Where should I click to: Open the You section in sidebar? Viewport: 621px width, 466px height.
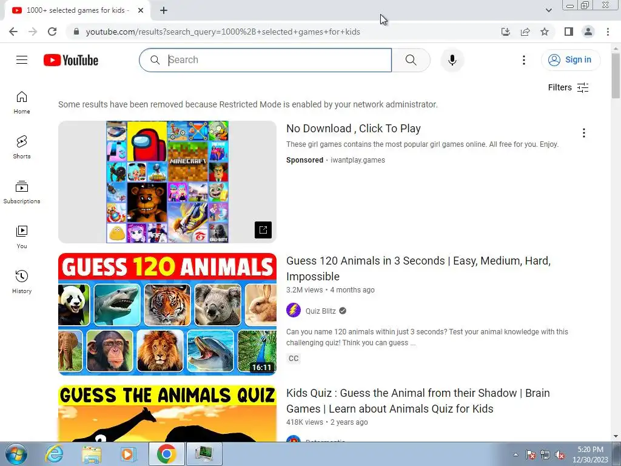coord(22,237)
